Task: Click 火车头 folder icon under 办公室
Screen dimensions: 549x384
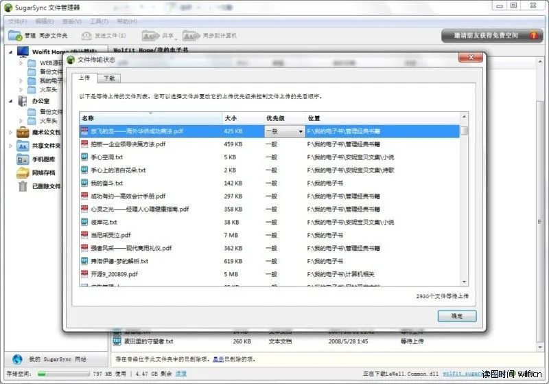Action: pos(32,121)
